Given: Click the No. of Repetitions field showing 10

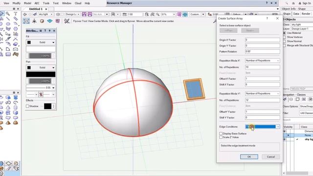Looking at the screenshot, I should (x=262, y=67).
